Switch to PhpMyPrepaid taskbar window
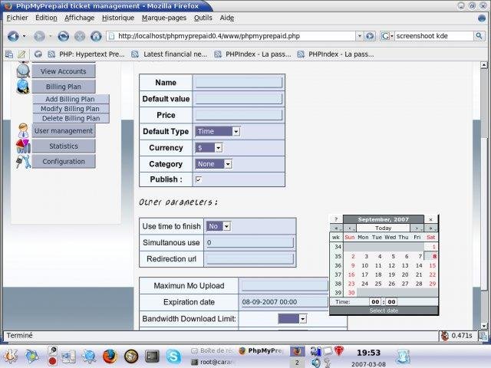491x368 pixels. (x=261, y=351)
